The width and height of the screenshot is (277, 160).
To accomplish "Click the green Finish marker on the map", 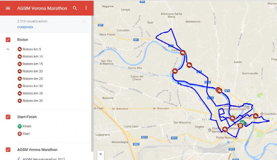I will click(x=243, y=122).
